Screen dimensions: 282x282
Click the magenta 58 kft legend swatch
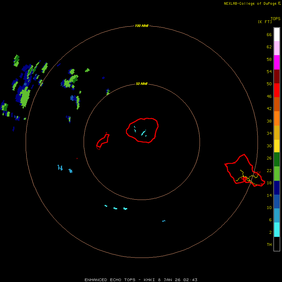[277, 62]
